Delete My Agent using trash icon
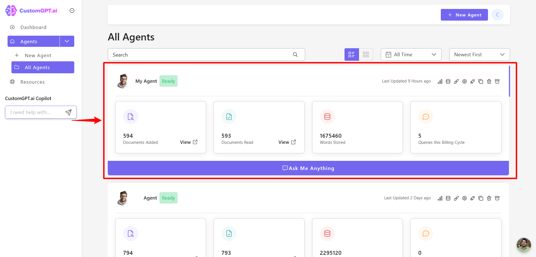This screenshot has width=536, height=257. pyautogui.click(x=489, y=81)
